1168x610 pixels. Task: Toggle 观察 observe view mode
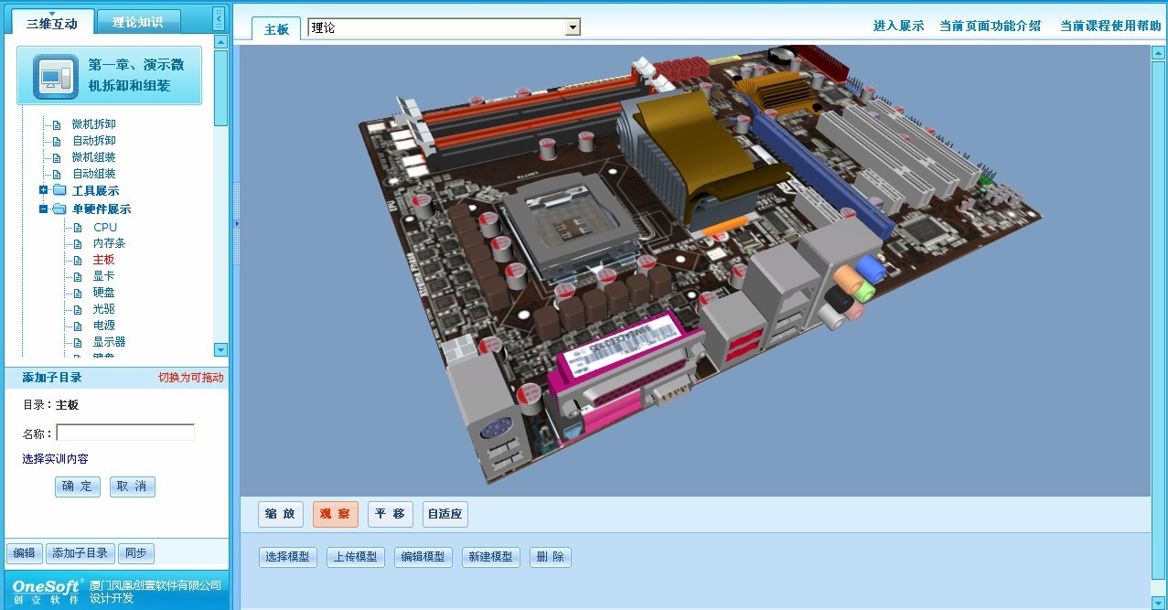(335, 514)
